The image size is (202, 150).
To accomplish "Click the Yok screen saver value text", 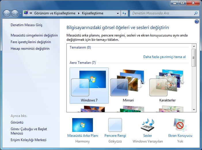I will pos(180,141).
